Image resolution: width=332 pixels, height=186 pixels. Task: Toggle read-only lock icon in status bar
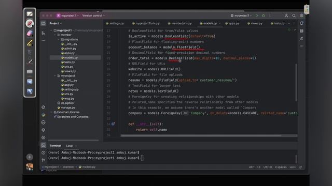(301, 167)
